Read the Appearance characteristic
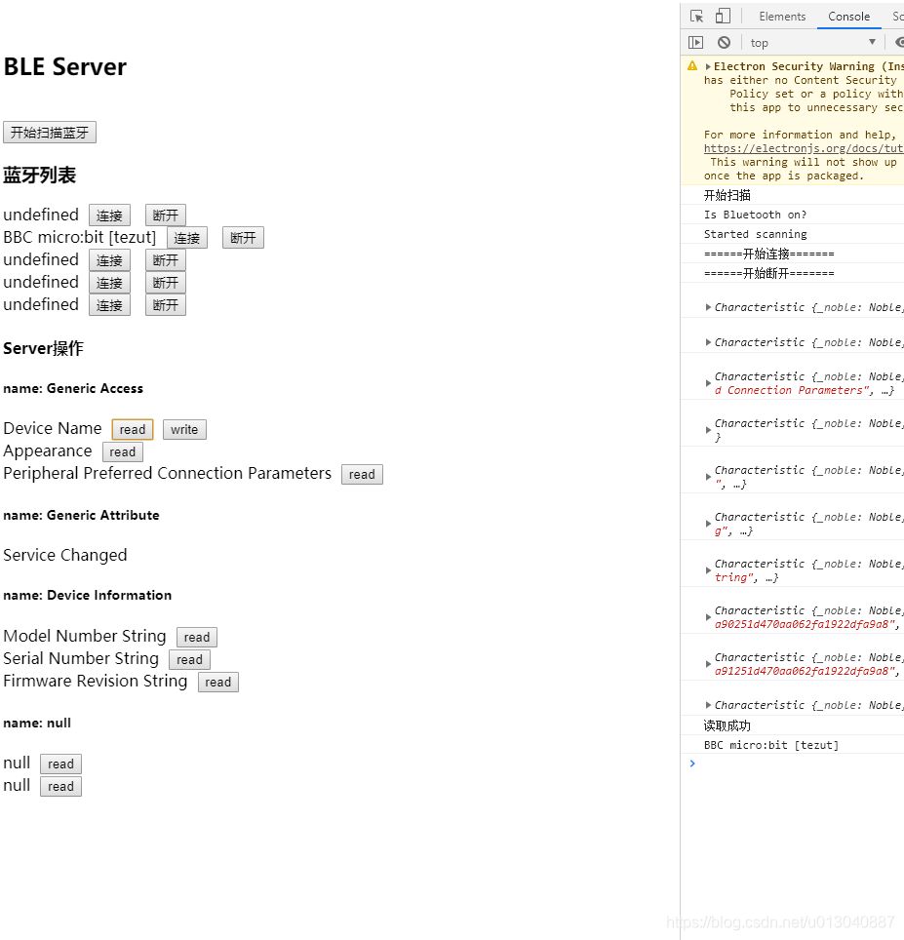Image resolution: width=904 pixels, height=940 pixels. [x=123, y=452]
